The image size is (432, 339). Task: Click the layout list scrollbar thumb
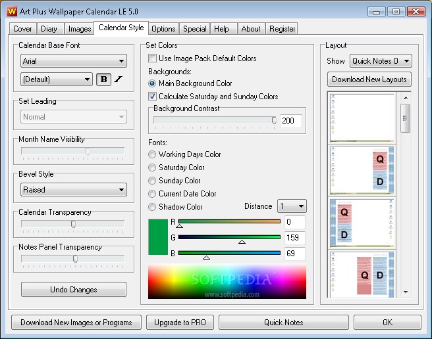tap(405, 118)
